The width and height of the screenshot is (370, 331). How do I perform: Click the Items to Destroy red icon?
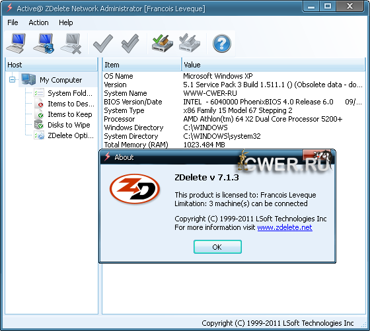pos(39,104)
